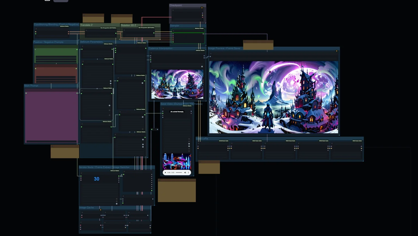Click the iterator counter showing 30

click(x=97, y=179)
